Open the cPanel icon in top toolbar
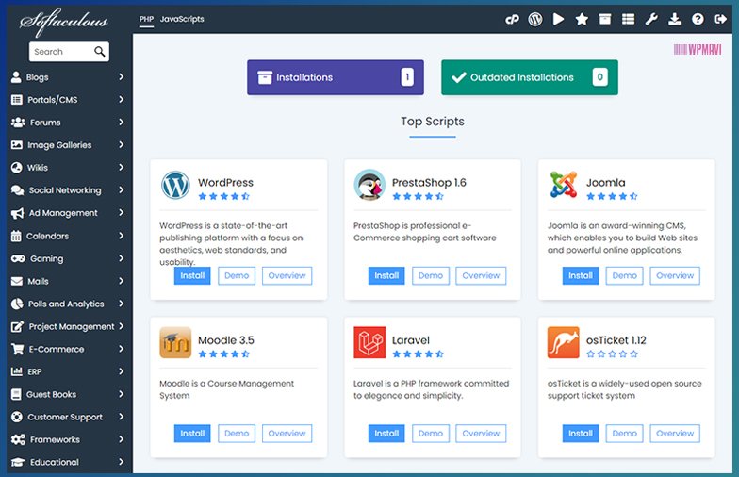 [x=512, y=19]
